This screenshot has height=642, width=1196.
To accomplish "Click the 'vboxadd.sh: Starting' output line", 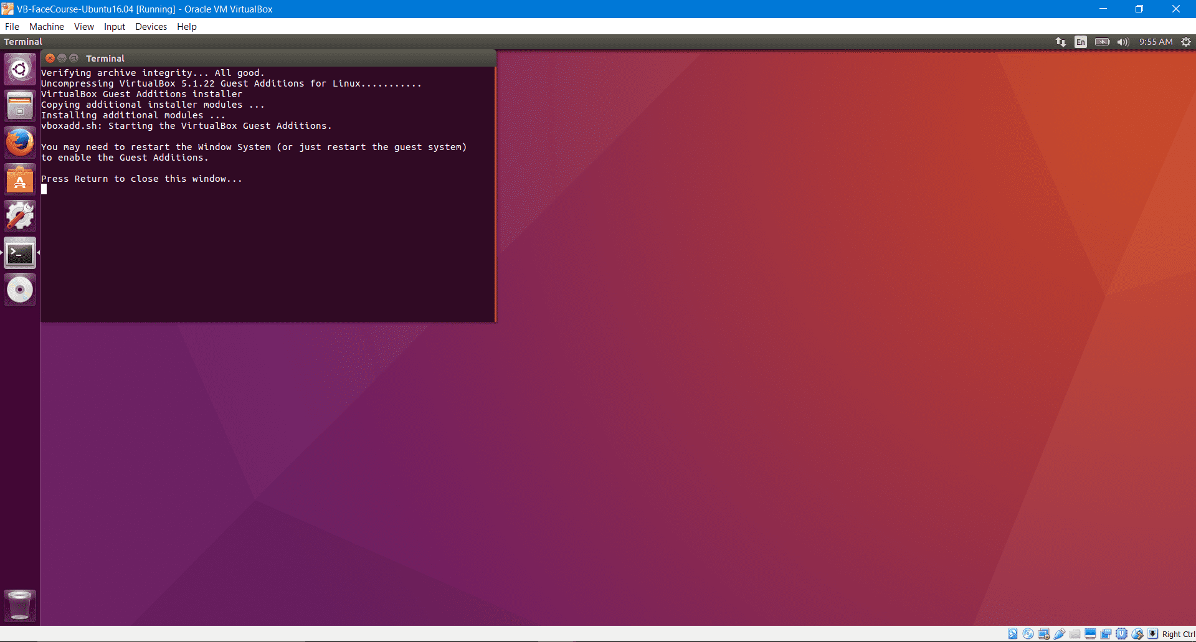I will coord(186,126).
